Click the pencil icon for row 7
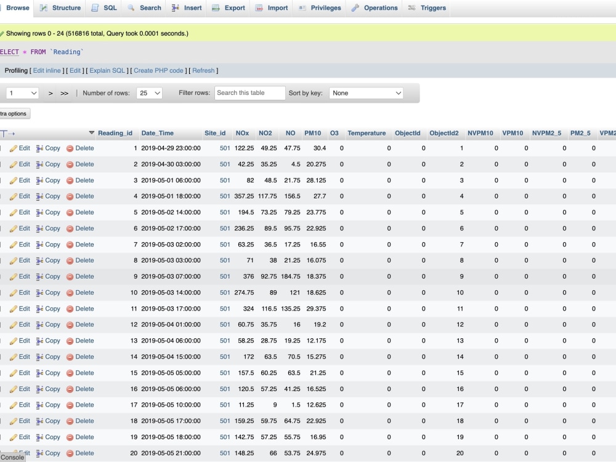This screenshot has width=616, height=462. pos(14,245)
